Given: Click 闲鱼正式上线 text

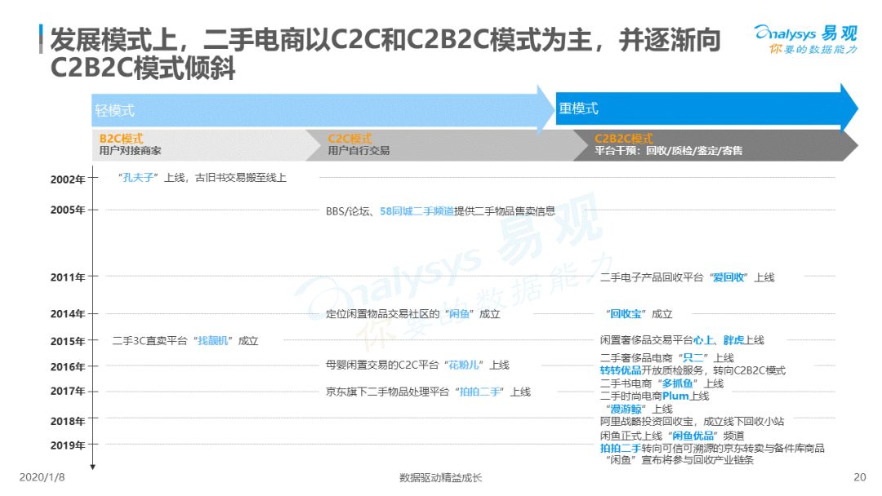Looking at the screenshot, I should (x=630, y=436).
